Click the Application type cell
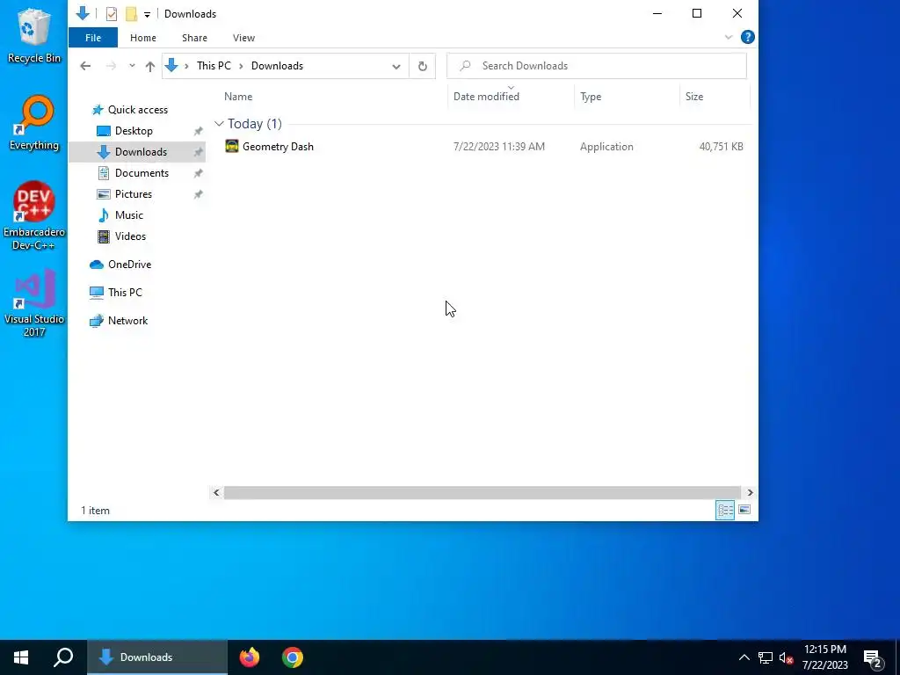This screenshot has height=675, width=900. point(606,147)
